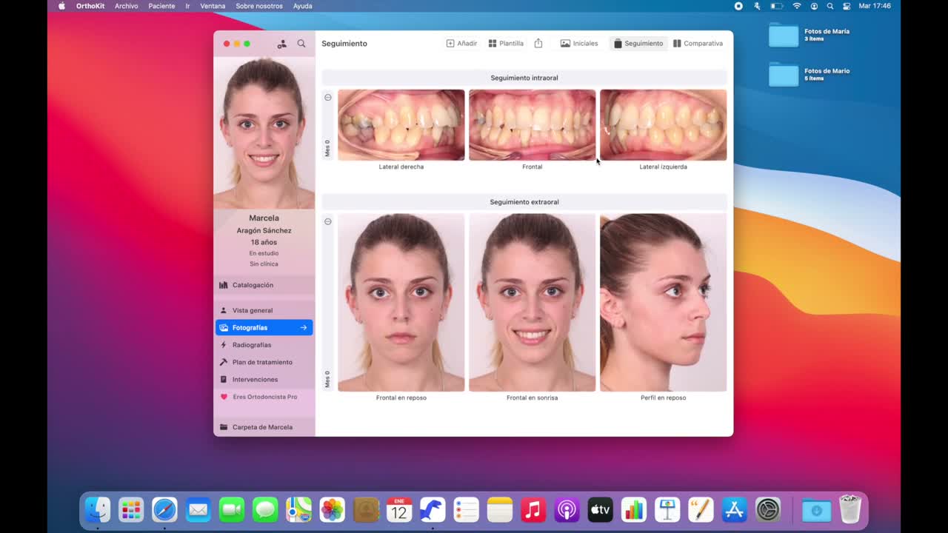Collapse the extraoral Mes 0 row
The image size is (948, 533).
click(328, 221)
